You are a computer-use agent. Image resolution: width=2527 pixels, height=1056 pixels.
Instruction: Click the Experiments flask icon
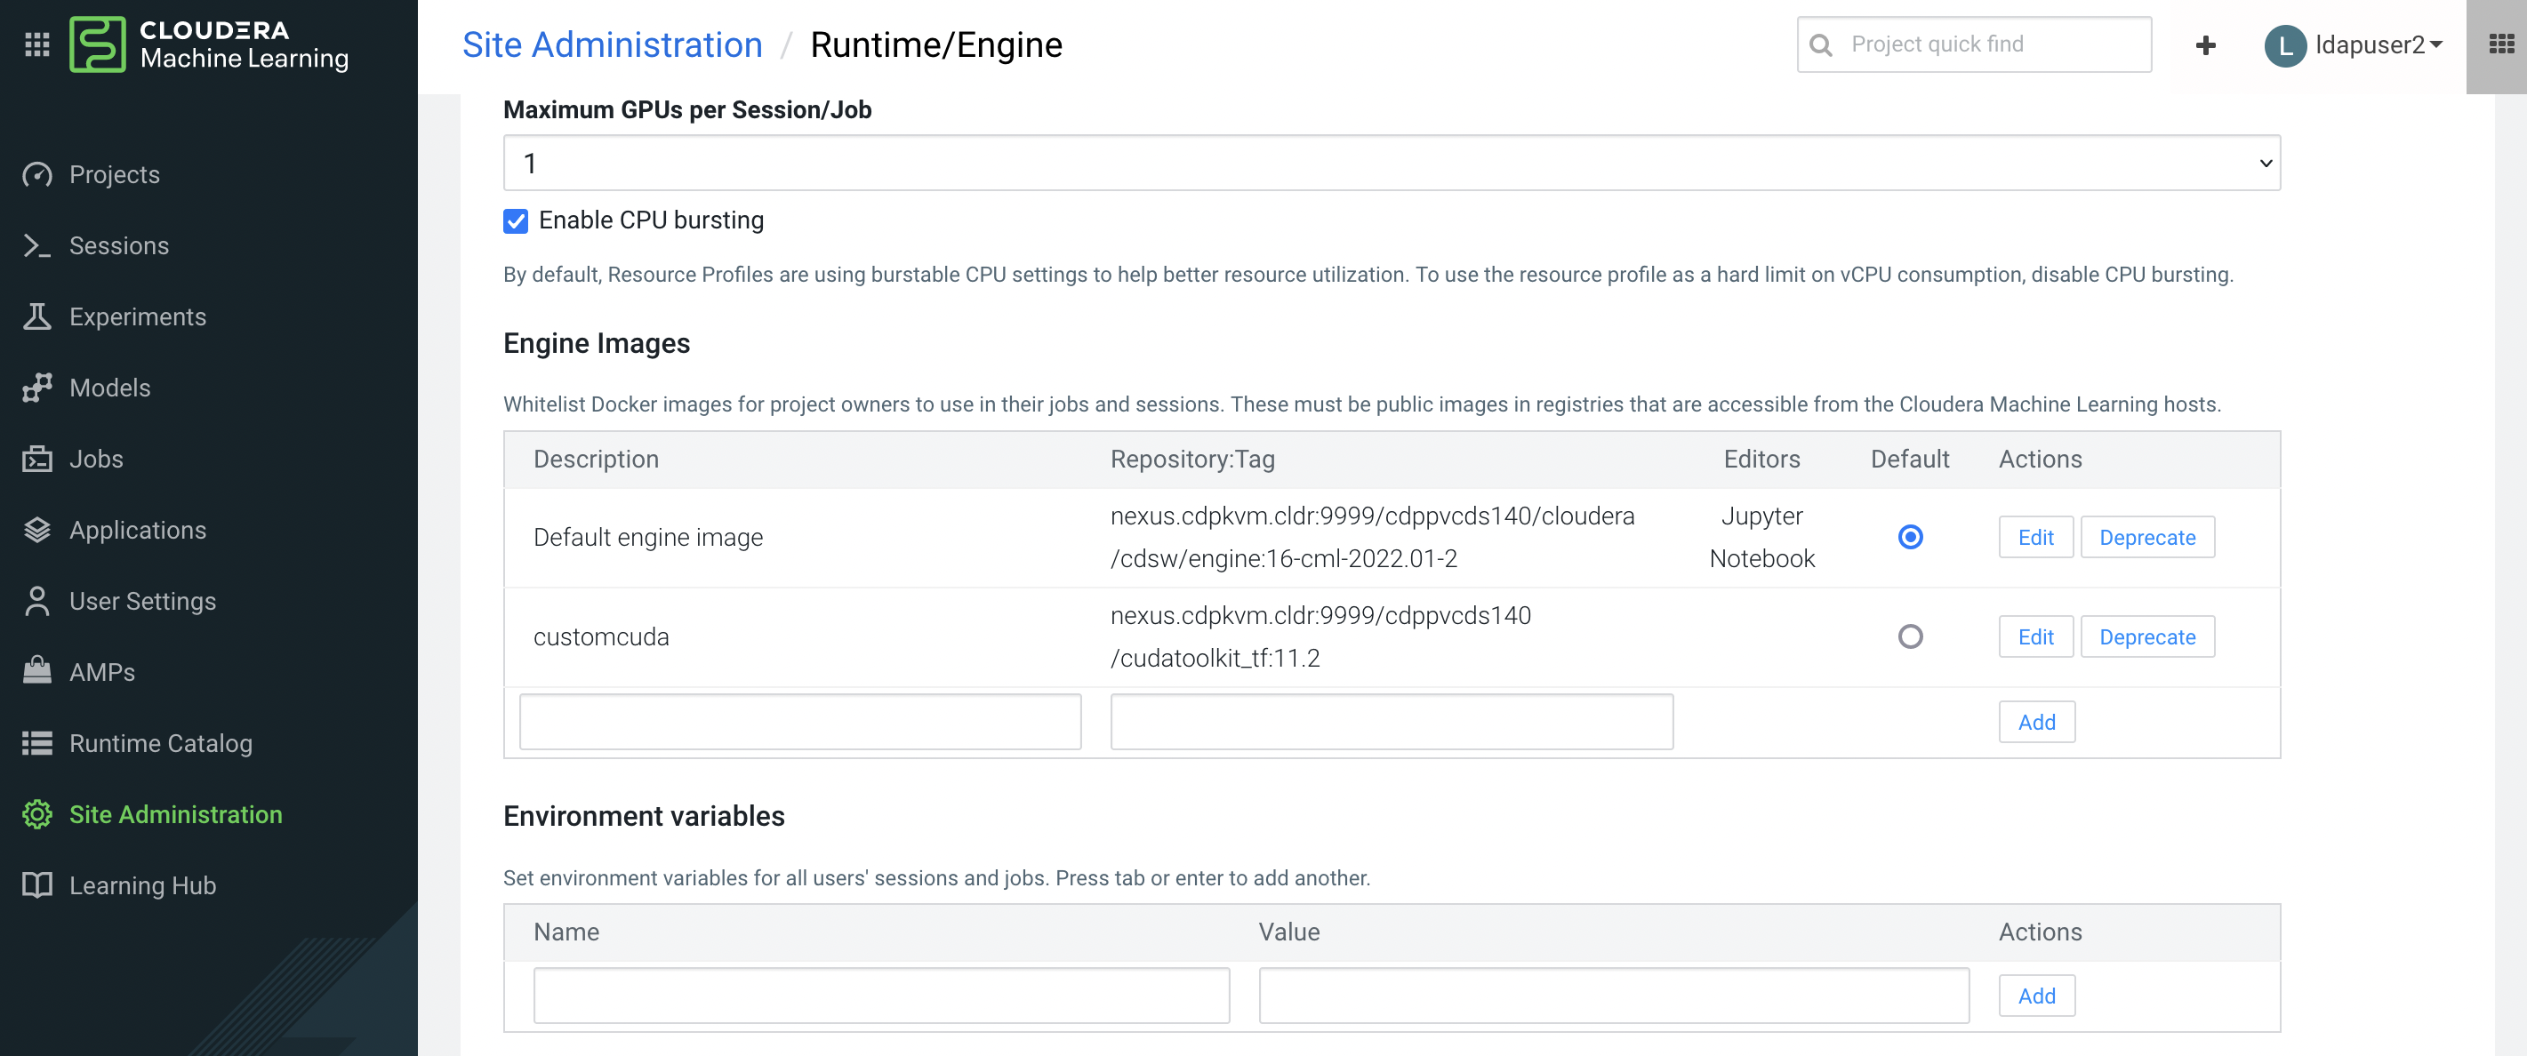[x=36, y=316]
